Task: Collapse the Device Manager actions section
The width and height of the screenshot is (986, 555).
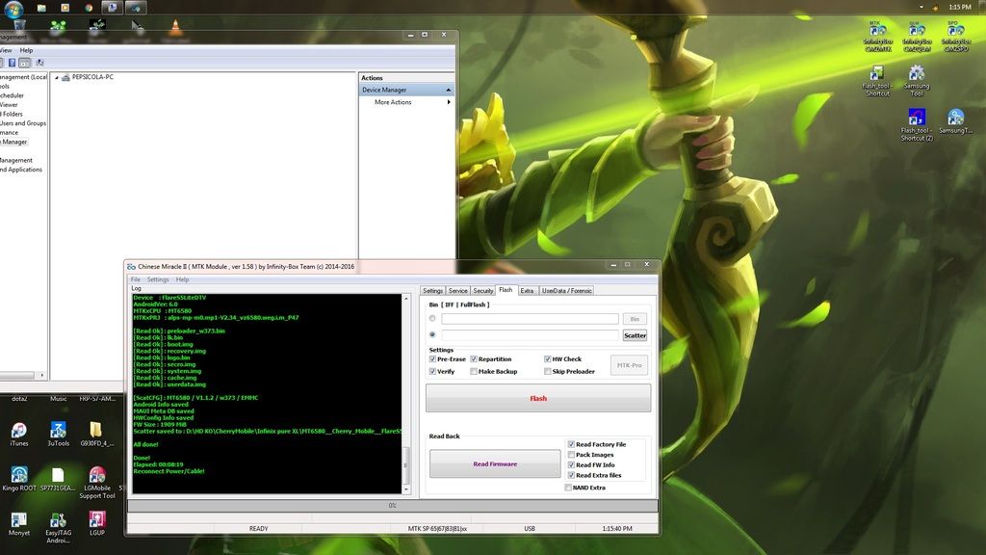Action: coord(449,90)
